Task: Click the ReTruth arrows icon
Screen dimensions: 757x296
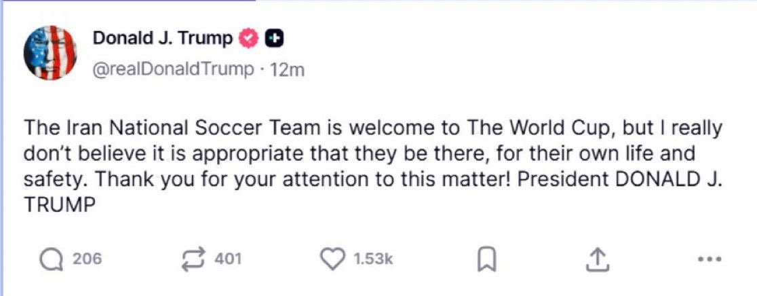Action: click(195, 259)
